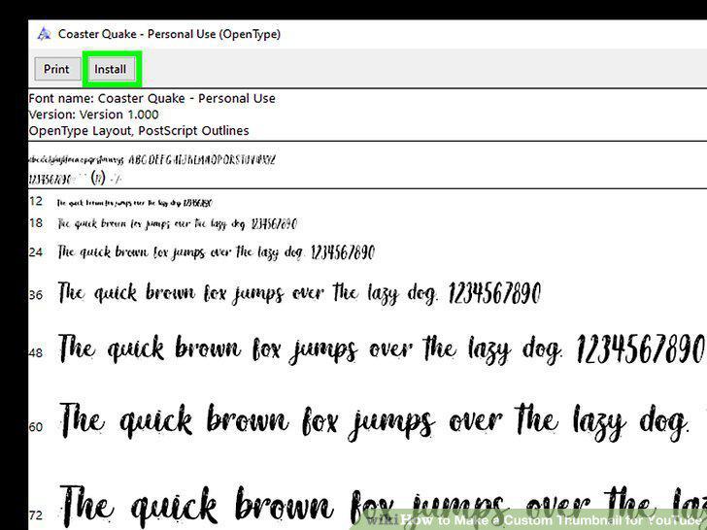Click the 24-point quick brown fox sample
The height and width of the screenshot is (530, 707).
click(217, 252)
